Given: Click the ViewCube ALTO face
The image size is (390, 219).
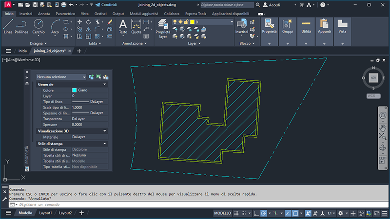Looking at the screenshot, I should 373,78.
